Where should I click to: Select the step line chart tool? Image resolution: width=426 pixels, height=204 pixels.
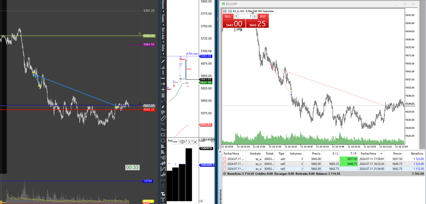tap(163, 169)
